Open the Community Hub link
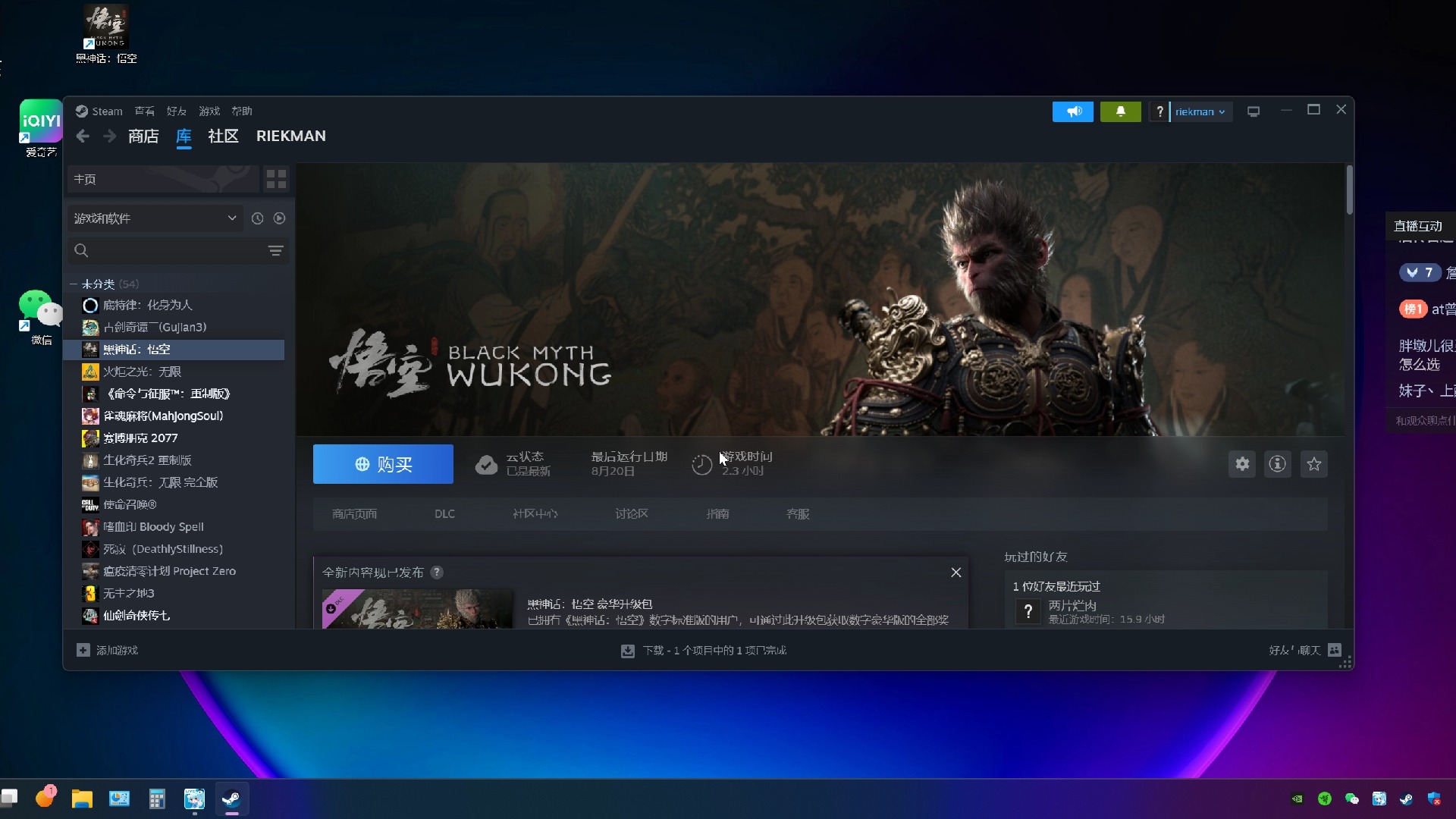 coord(535,514)
